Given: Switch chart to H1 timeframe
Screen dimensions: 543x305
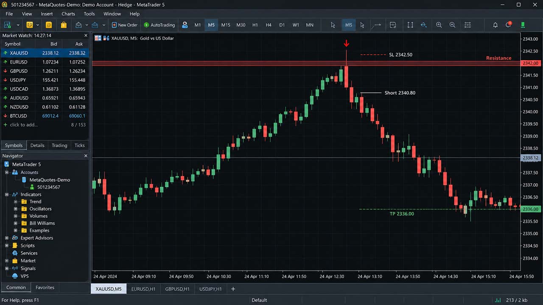Looking at the screenshot, I should 255,25.
